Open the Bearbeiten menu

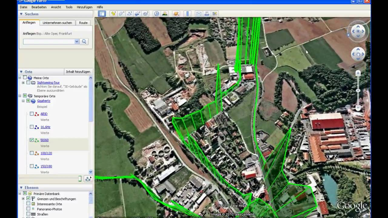pyautogui.click(x=39, y=7)
